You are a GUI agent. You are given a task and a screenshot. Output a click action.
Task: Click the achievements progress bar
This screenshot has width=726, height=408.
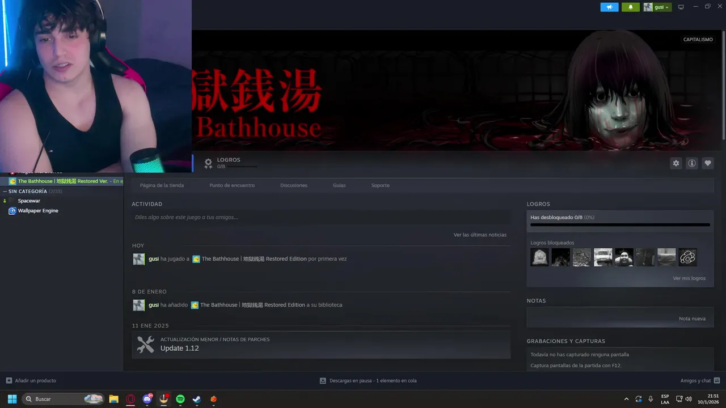point(620,225)
